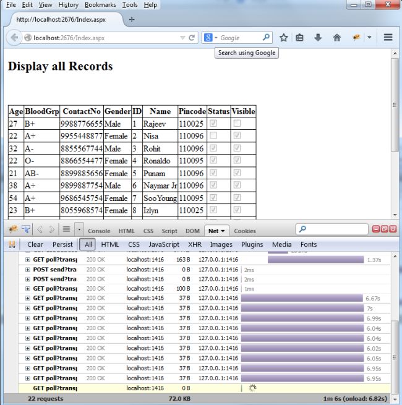This screenshot has height=405, width=402.
Task: Filter requests by JavaScript
Action: pos(164,244)
